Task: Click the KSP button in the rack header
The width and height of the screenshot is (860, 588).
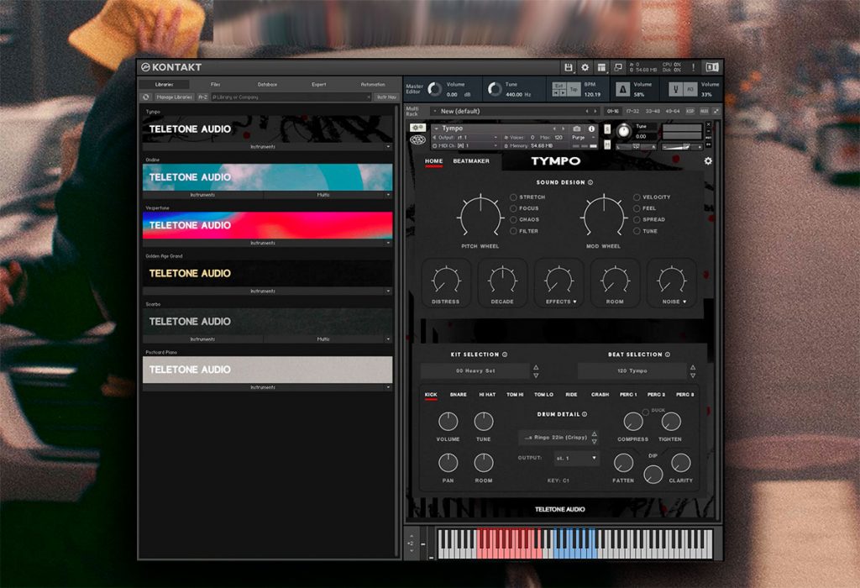Action: click(690, 112)
